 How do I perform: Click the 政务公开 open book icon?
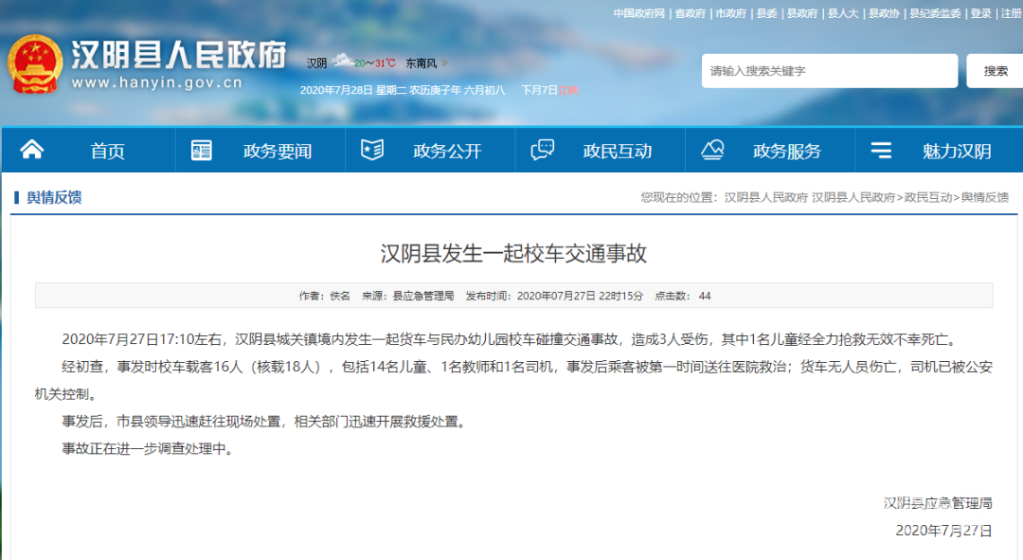pyautogui.click(x=372, y=150)
